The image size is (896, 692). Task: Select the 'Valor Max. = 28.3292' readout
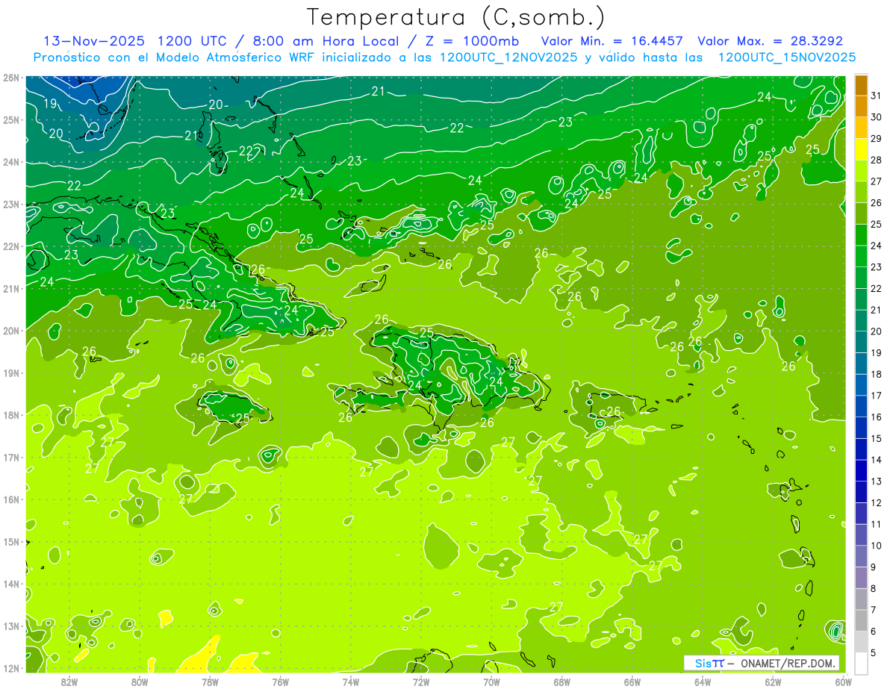pyautogui.click(x=770, y=41)
